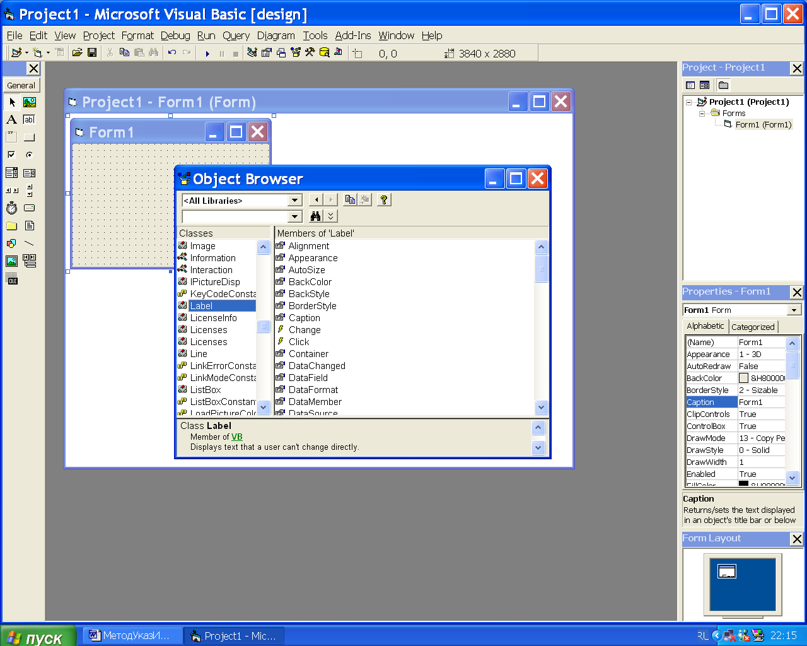
Task: Click the Windows Start button
Action: coord(38,636)
